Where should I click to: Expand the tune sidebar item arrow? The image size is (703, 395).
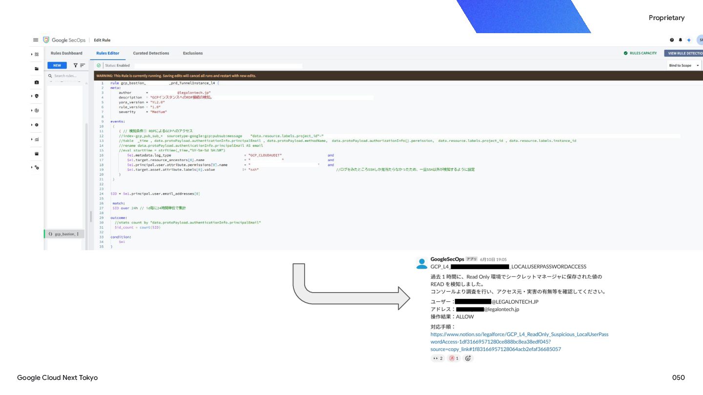[32, 168]
